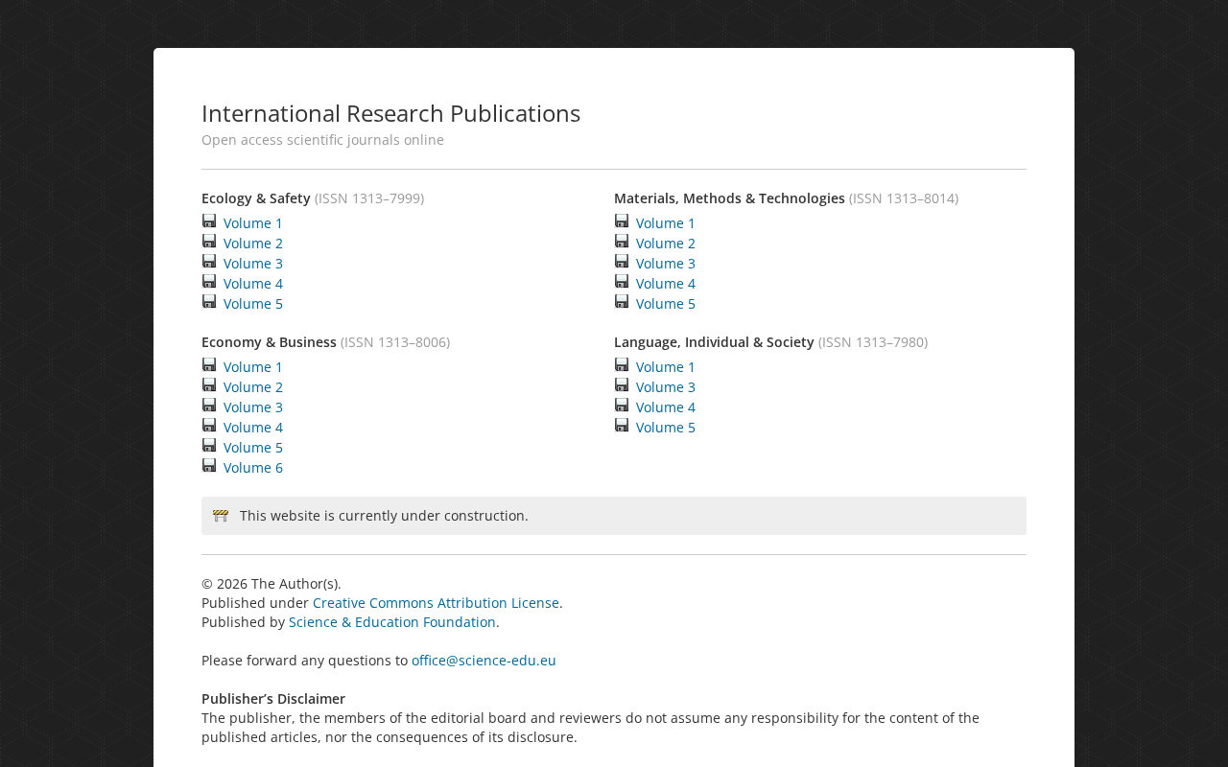Click floppy icon beside Ecology & Safety Volume 5

pos(209,302)
